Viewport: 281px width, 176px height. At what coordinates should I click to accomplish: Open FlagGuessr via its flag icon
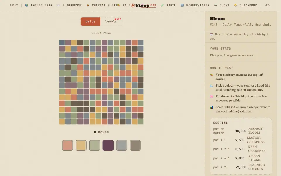(x=58, y=5)
